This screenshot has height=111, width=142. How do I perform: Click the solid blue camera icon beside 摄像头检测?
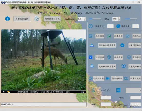(108, 78)
